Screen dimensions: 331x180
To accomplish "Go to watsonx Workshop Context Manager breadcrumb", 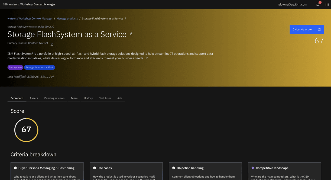I will (30, 18).
